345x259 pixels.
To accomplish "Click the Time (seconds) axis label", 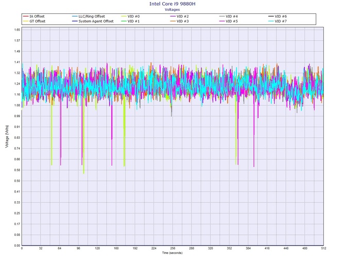I will click(x=173, y=253).
